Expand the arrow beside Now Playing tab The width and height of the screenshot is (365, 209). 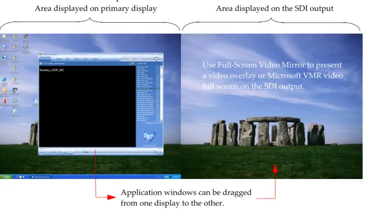[x=52, y=59]
